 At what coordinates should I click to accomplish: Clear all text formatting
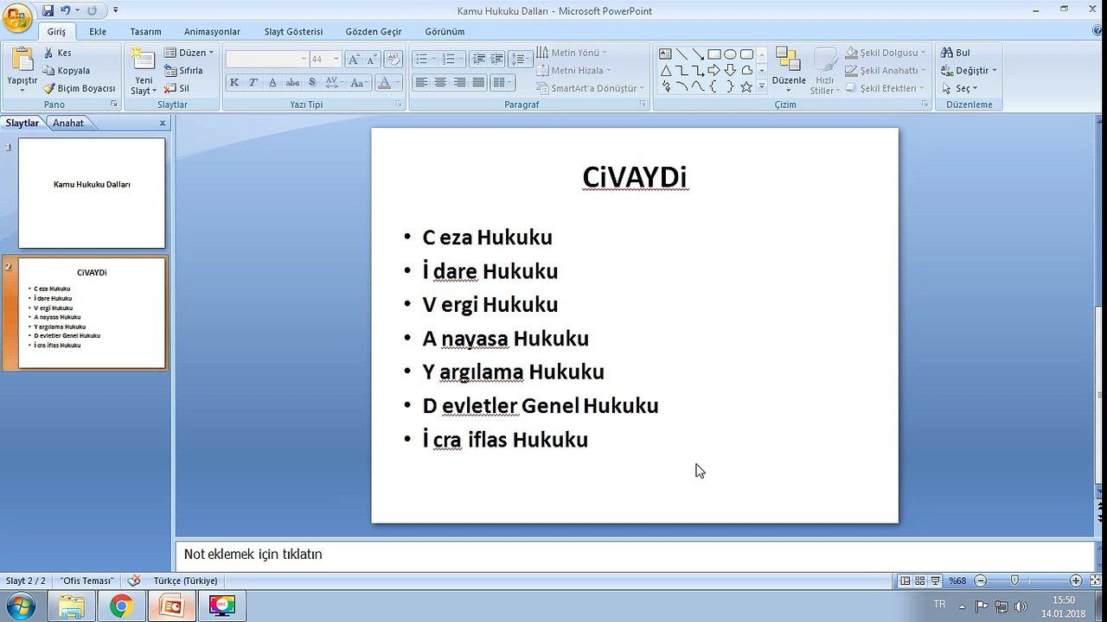coord(393,60)
